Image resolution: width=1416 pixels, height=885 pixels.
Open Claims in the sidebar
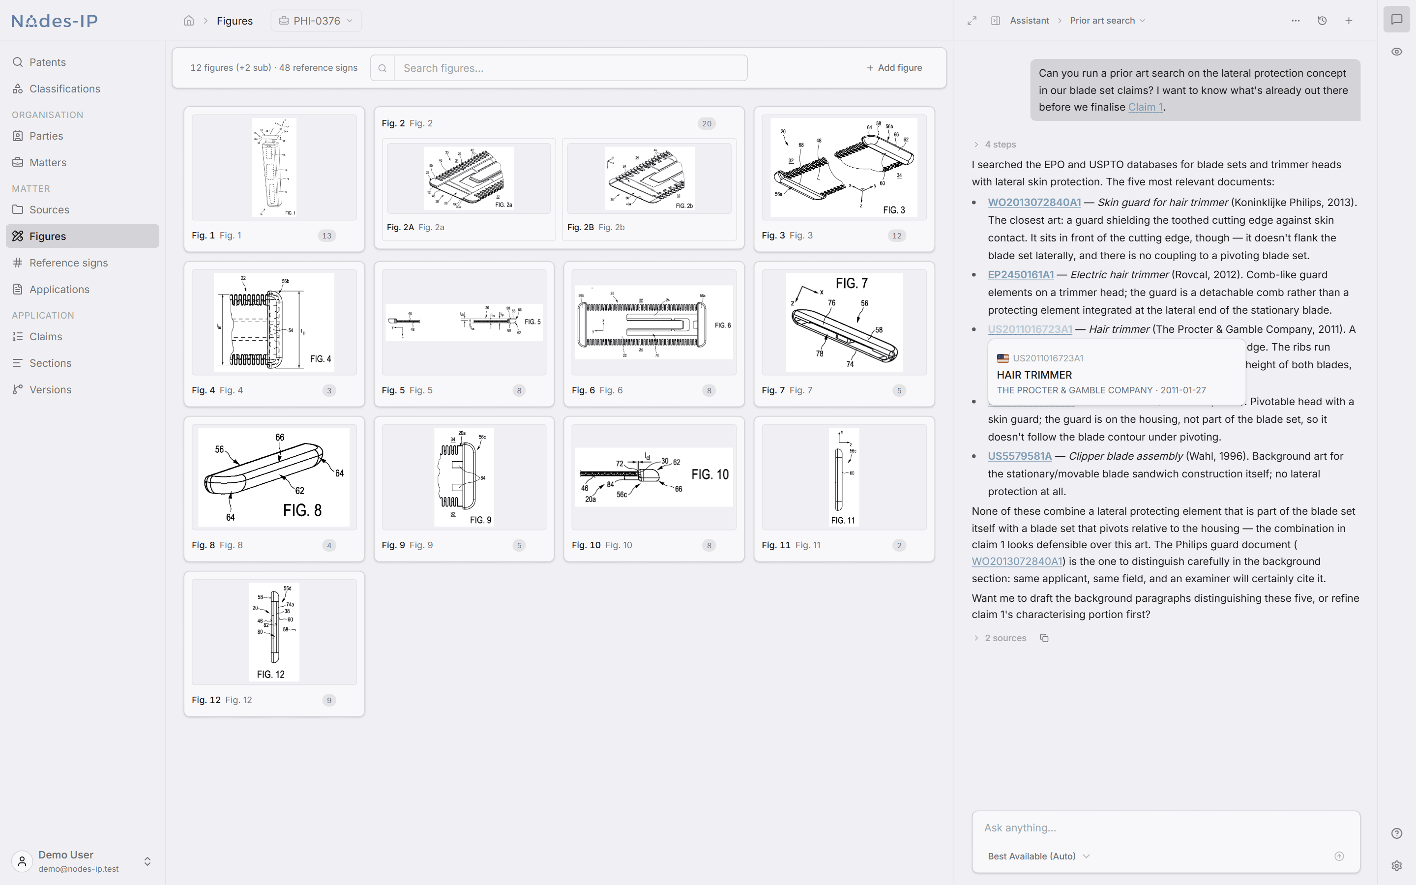(83, 337)
